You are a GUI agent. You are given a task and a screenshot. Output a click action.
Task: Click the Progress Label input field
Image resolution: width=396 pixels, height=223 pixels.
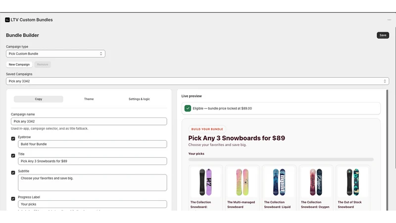pos(93,204)
